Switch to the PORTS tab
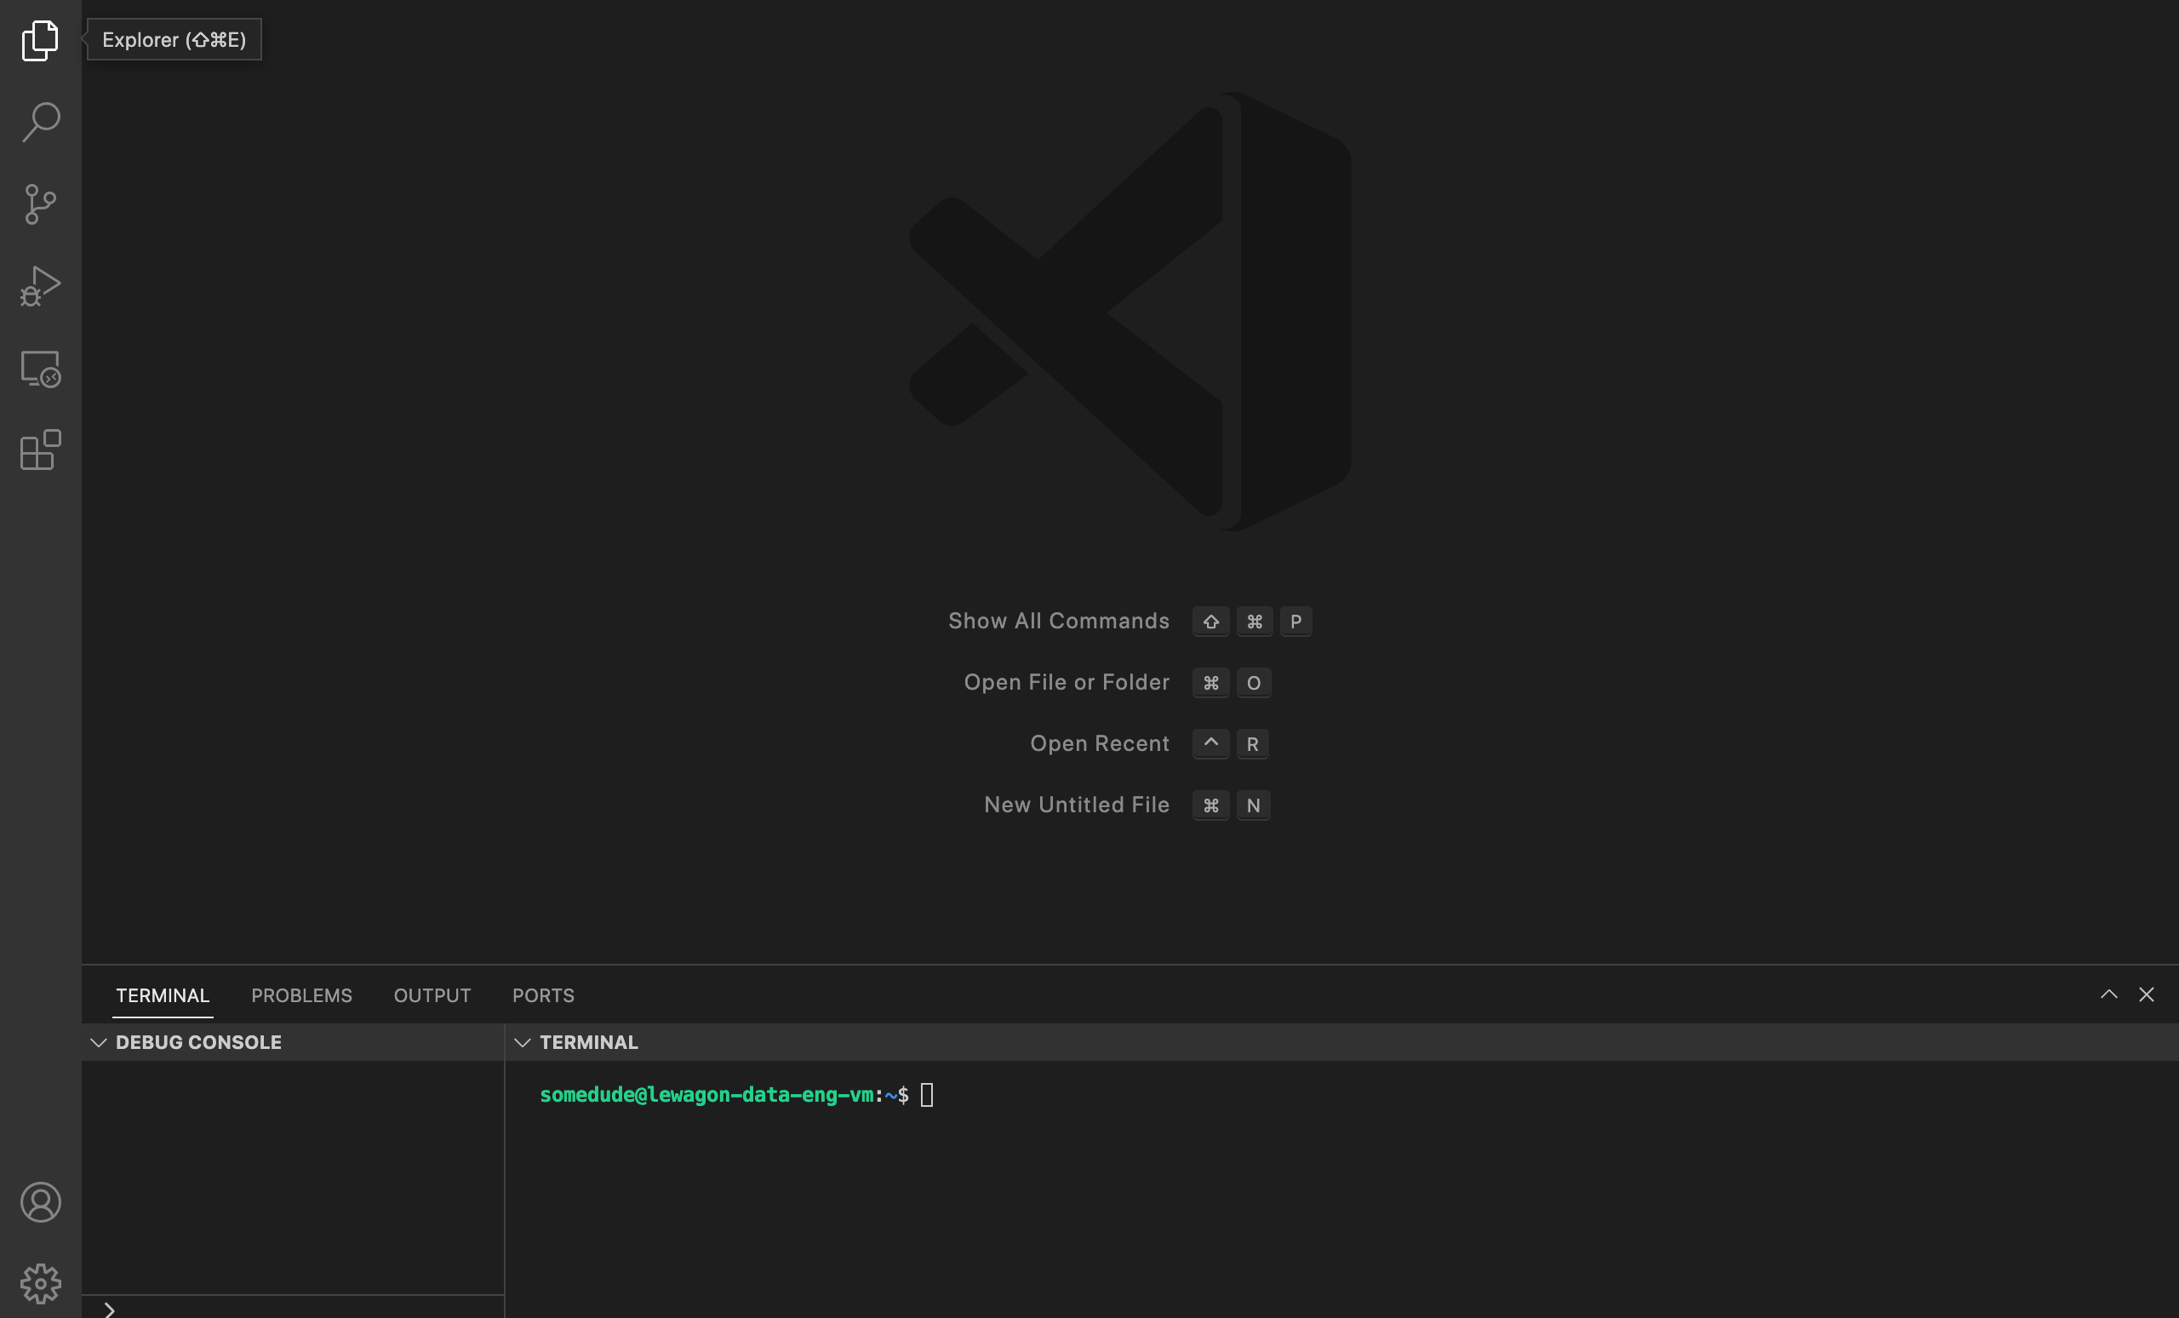 (543, 995)
